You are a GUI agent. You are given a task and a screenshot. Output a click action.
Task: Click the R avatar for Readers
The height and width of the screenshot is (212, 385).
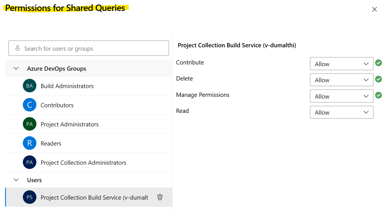click(30, 143)
